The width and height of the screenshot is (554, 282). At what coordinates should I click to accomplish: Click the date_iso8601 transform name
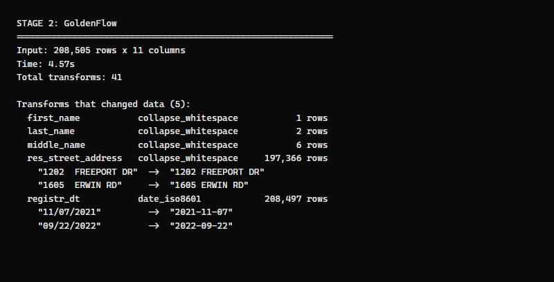tap(170, 198)
